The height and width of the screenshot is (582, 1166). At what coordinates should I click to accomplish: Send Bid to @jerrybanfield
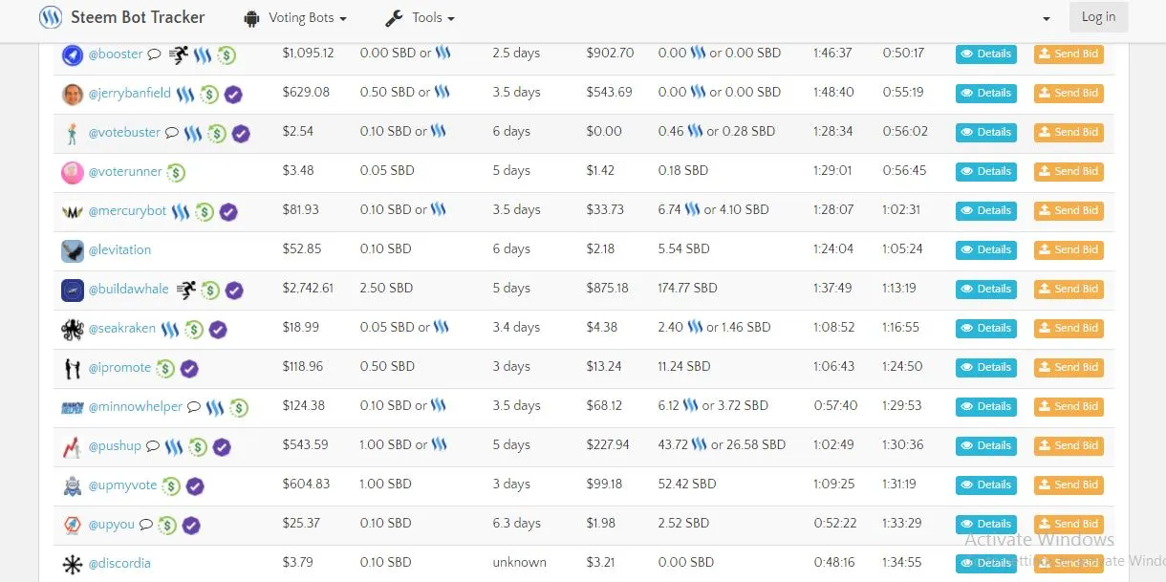point(1069,94)
